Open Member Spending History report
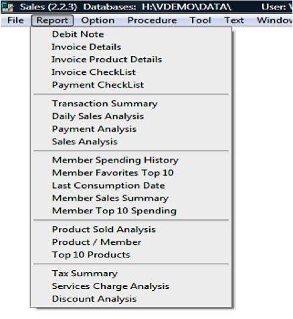This screenshot has height=319, width=293. 131,161
